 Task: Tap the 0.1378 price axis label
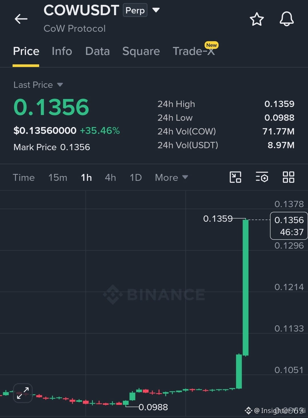click(289, 204)
